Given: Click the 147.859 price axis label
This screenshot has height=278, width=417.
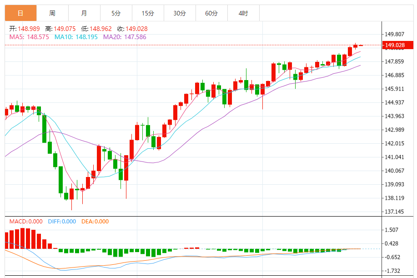Looking at the screenshot, I should 394,61.
